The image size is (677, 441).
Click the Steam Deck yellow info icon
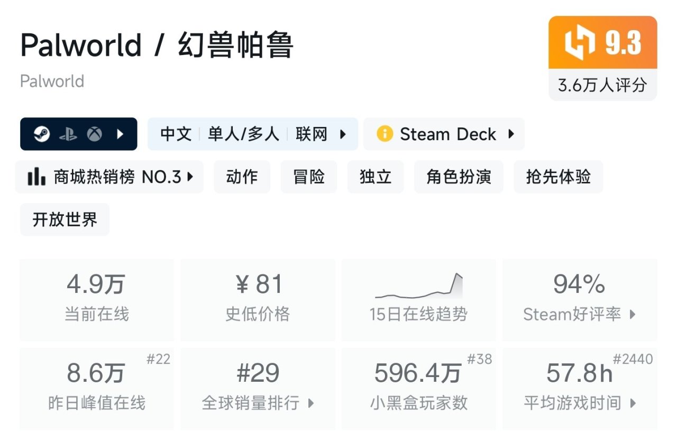coord(385,134)
